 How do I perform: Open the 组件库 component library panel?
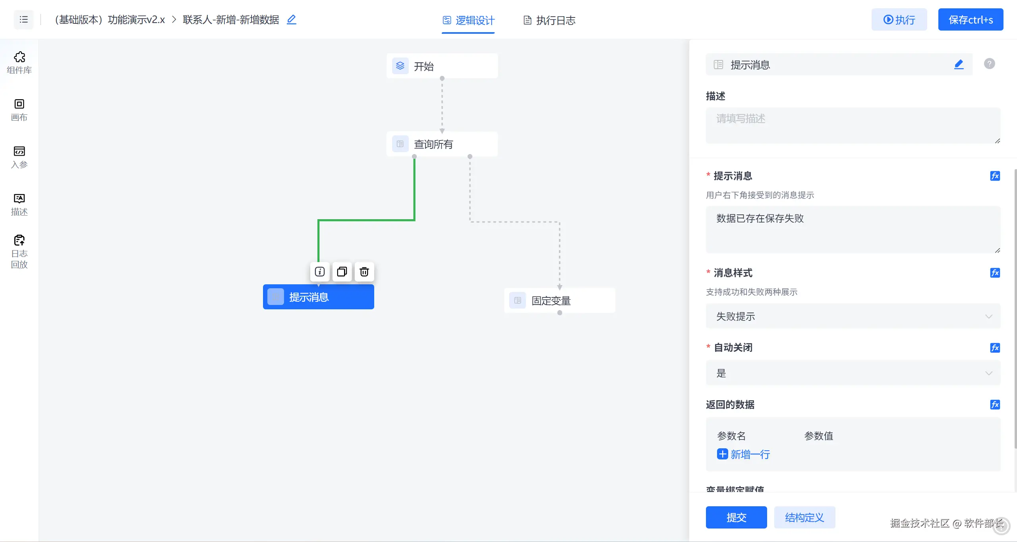click(x=19, y=63)
